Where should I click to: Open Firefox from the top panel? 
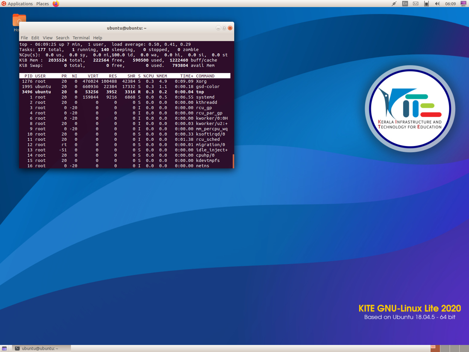pyautogui.click(x=55, y=4)
